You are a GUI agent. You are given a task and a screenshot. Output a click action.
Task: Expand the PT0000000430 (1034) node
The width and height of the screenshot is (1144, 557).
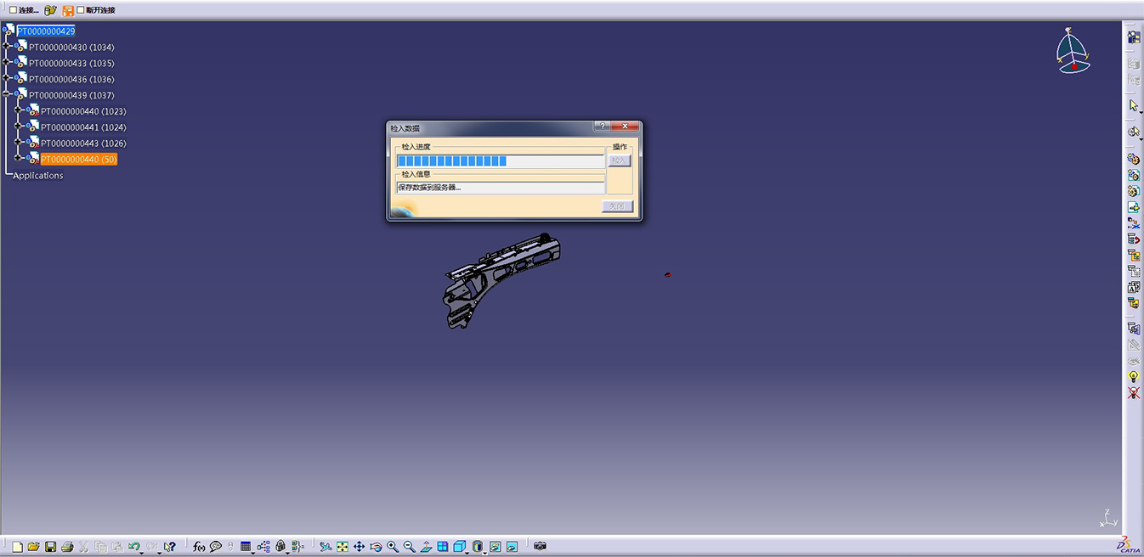[x=7, y=46]
